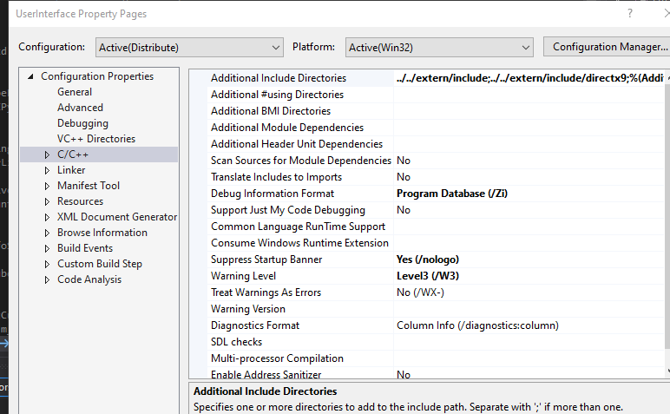Select the Consume Windows Runtime Extension row
Viewport: 670px width, 414px height.
click(436, 243)
